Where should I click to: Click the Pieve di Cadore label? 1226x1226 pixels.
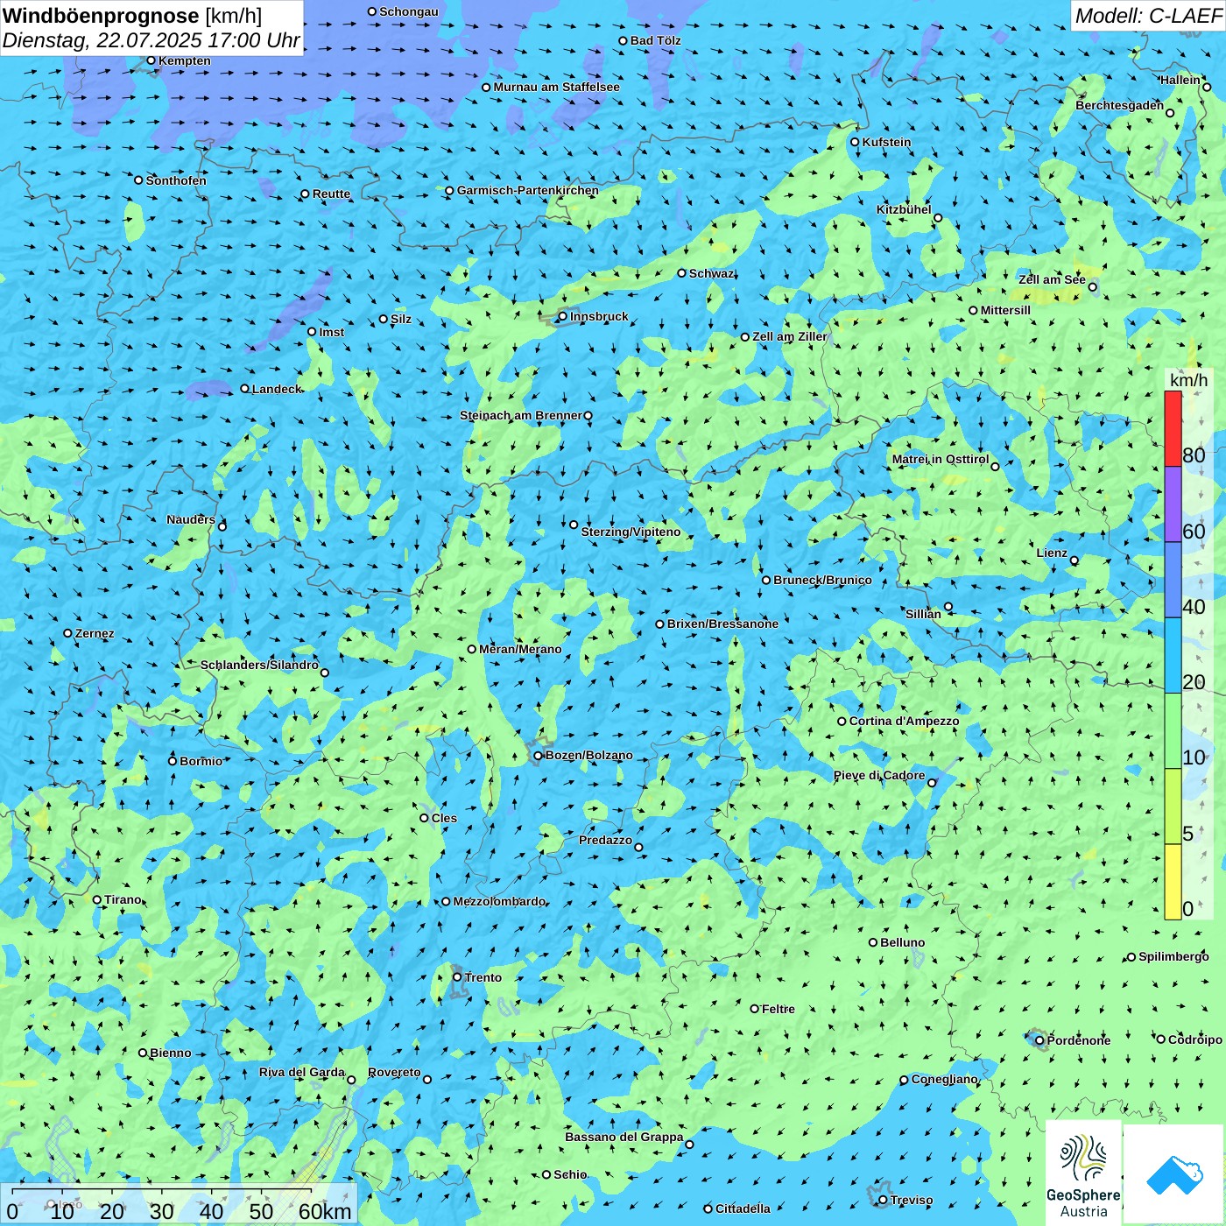(879, 775)
